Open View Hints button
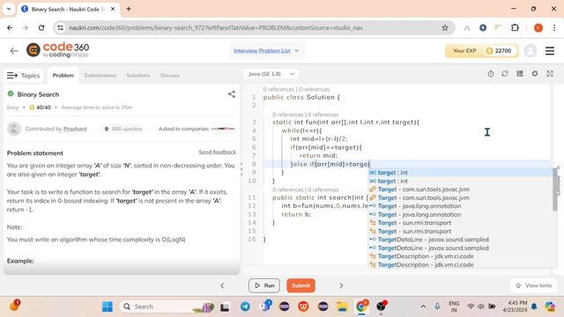 click(534, 285)
